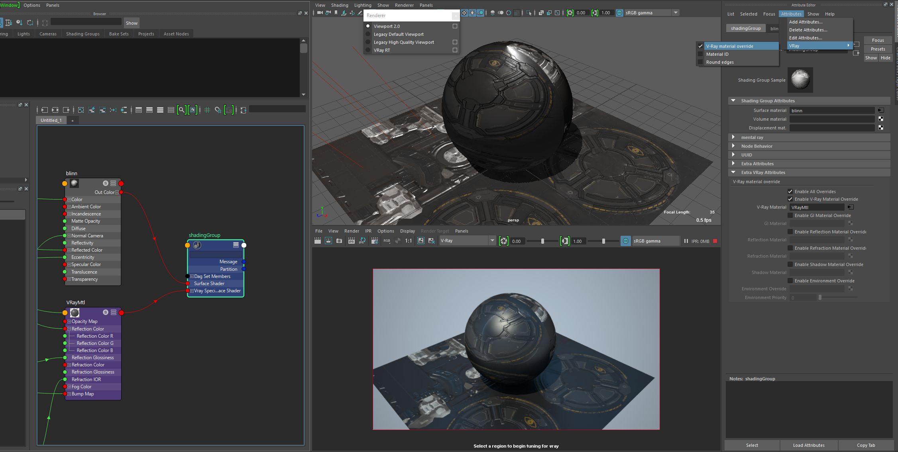The width and height of the screenshot is (898, 452).
Task: Uncheck Enable All Overrides checkbox
Action: [790, 192]
